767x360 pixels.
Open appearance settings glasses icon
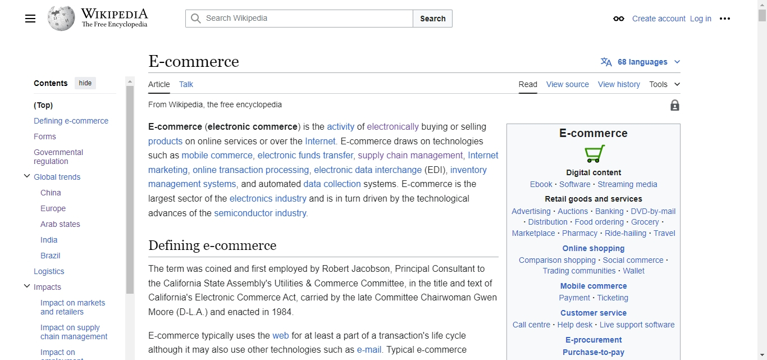619,19
